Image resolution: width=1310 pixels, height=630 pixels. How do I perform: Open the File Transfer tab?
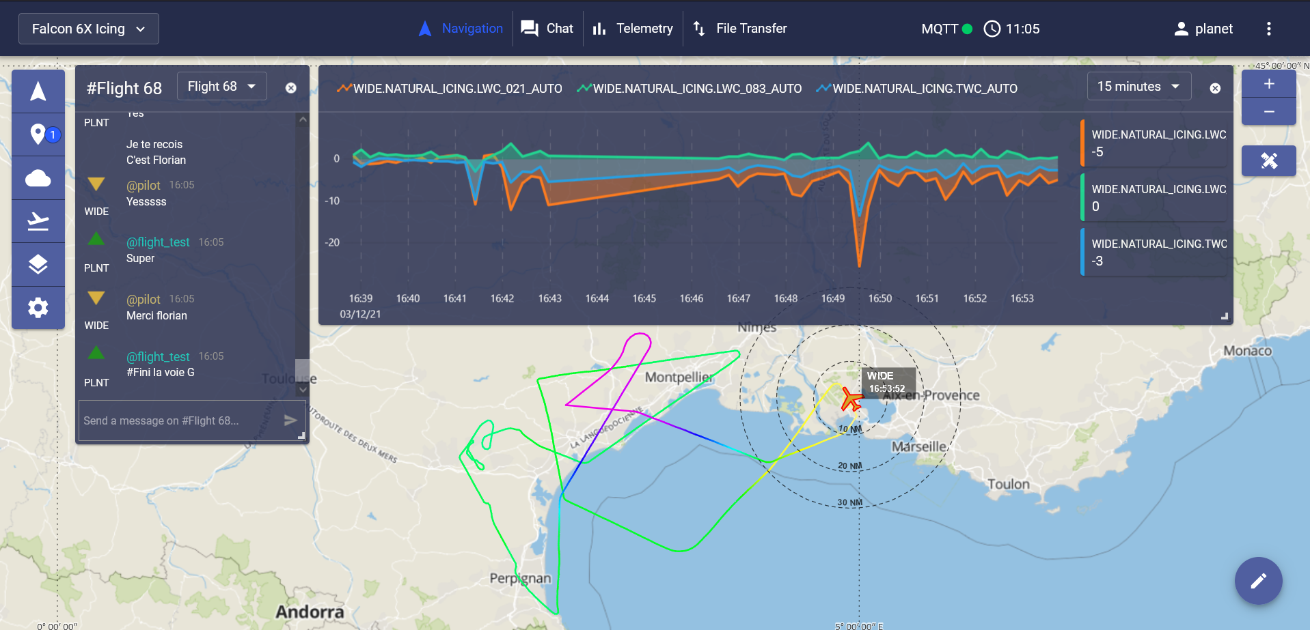740,29
